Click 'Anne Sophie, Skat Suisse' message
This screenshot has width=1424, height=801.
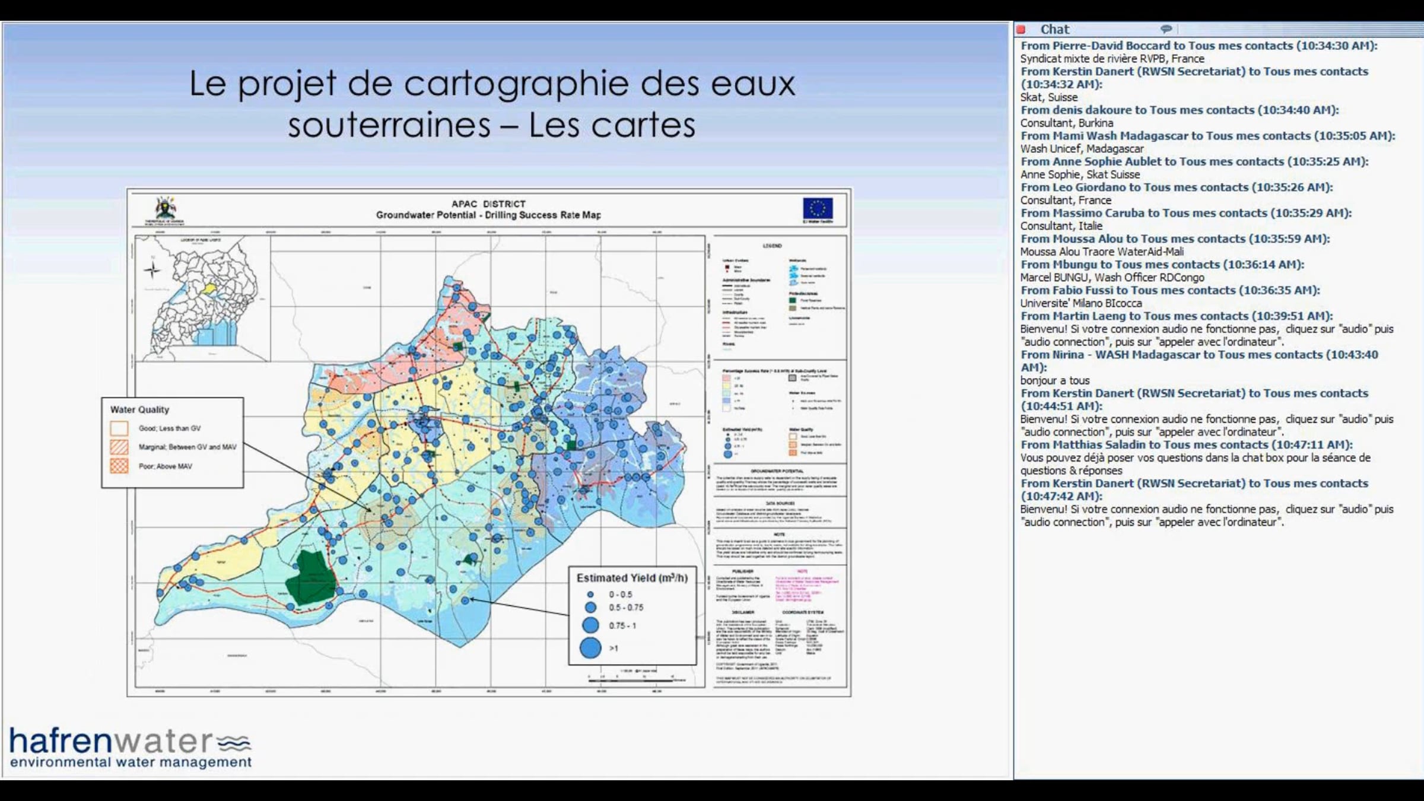click(1080, 174)
